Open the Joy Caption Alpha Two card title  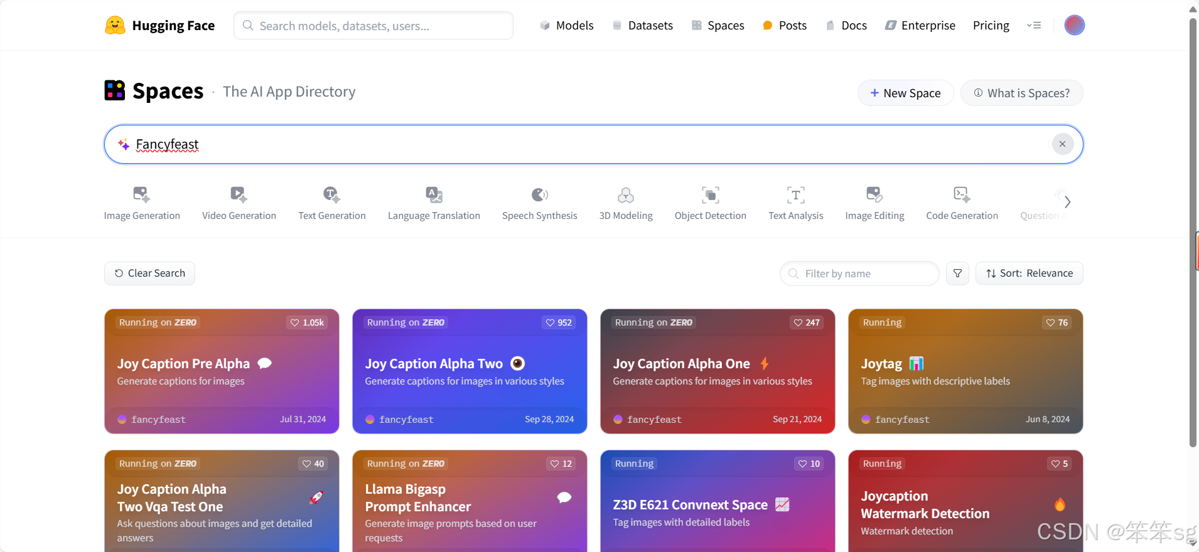(x=434, y=364)
